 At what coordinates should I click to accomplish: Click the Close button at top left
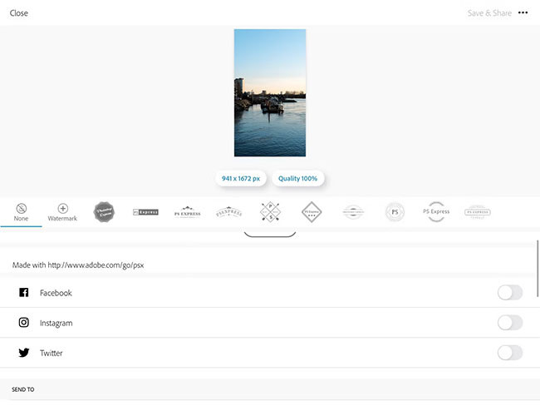pyautogui.click(x=19, y=13)
